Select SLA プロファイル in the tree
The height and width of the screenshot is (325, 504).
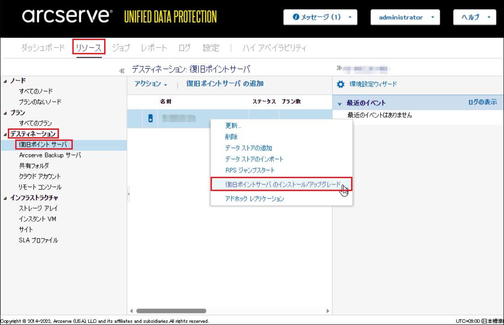coord(39,240)
